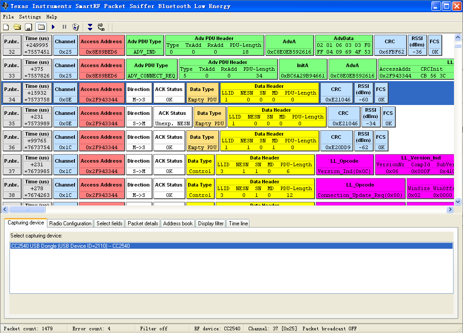Toggle small font using the AB-ab icon

pos(101,27)
